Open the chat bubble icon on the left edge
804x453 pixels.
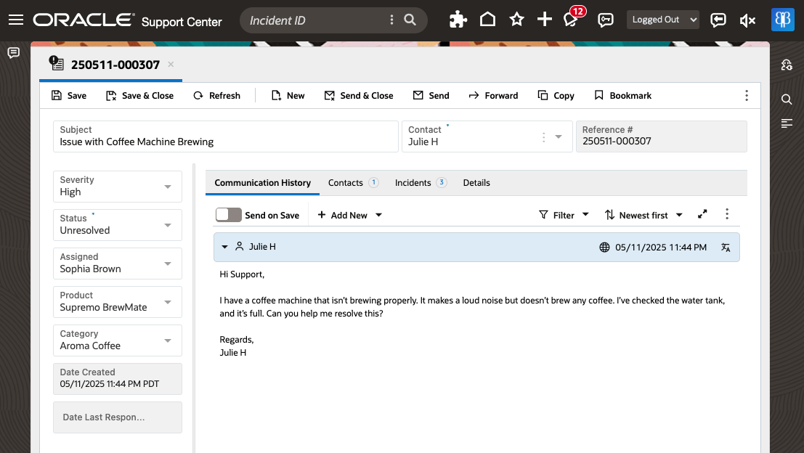pyautogui.click(x=12, y=53)
